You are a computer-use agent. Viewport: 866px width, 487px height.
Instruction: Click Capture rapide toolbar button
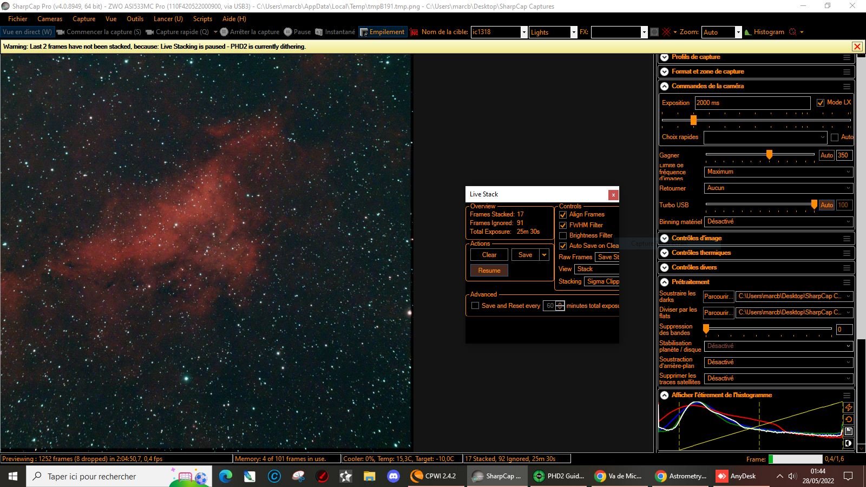pyautogui.click(x=178, y=32)
